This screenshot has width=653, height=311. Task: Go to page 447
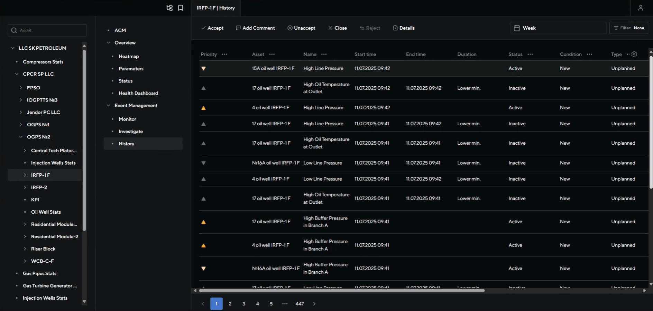(x=300, y=304)
